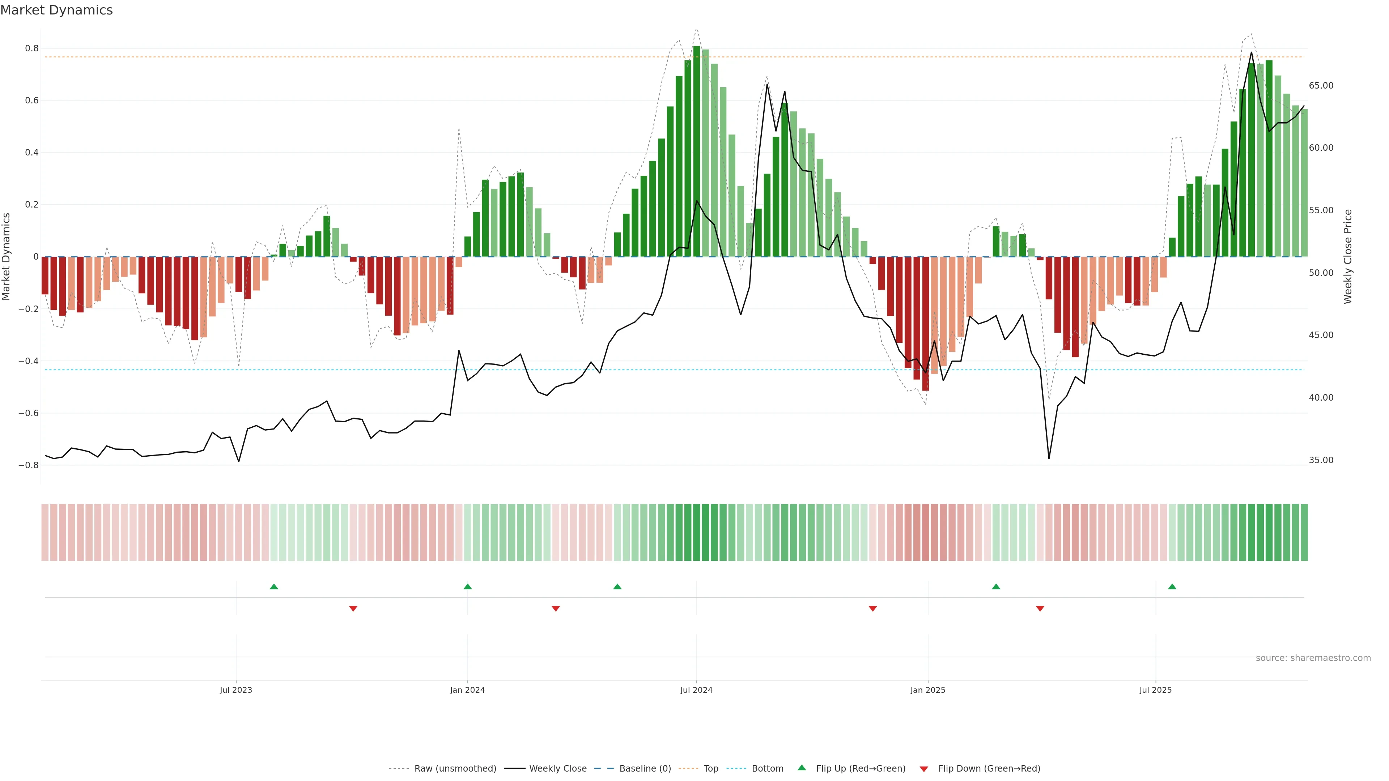Toggle the Baseline (0) legend entry
This screenshot has width=1389, height=781.
645,769
